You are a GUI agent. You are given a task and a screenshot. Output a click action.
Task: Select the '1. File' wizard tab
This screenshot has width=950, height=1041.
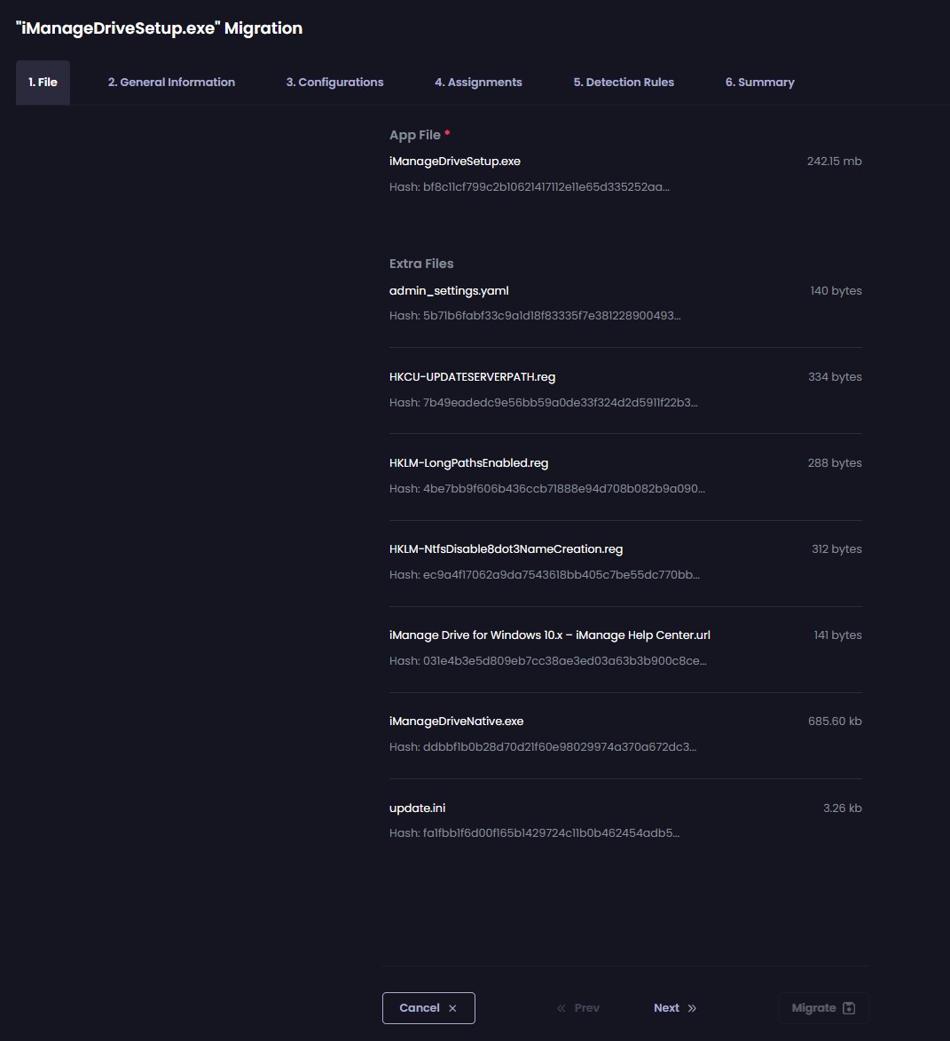tap(42, 82)
